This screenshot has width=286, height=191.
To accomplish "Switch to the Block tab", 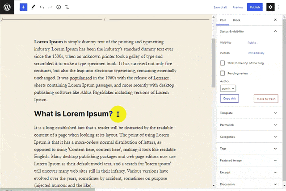I will click(x=236, y=20).
